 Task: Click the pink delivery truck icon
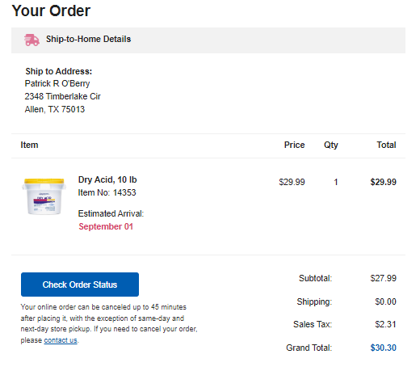pyautogui.click(x=31, y=40)
